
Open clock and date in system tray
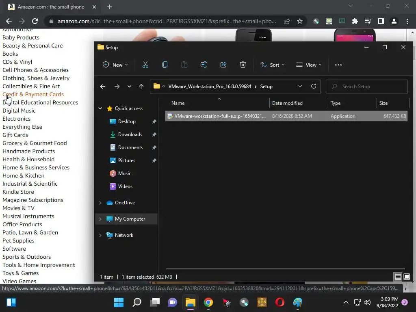(387, 302)
